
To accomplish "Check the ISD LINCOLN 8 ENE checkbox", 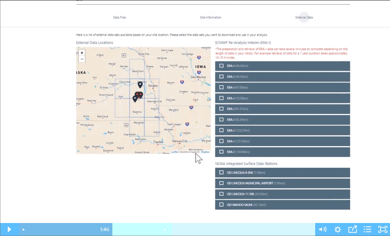I will [x=221, y=172].
